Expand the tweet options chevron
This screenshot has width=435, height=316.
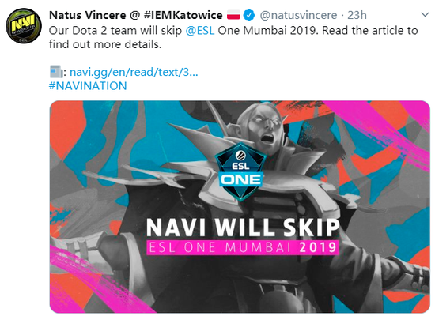[x=425, y=14]
